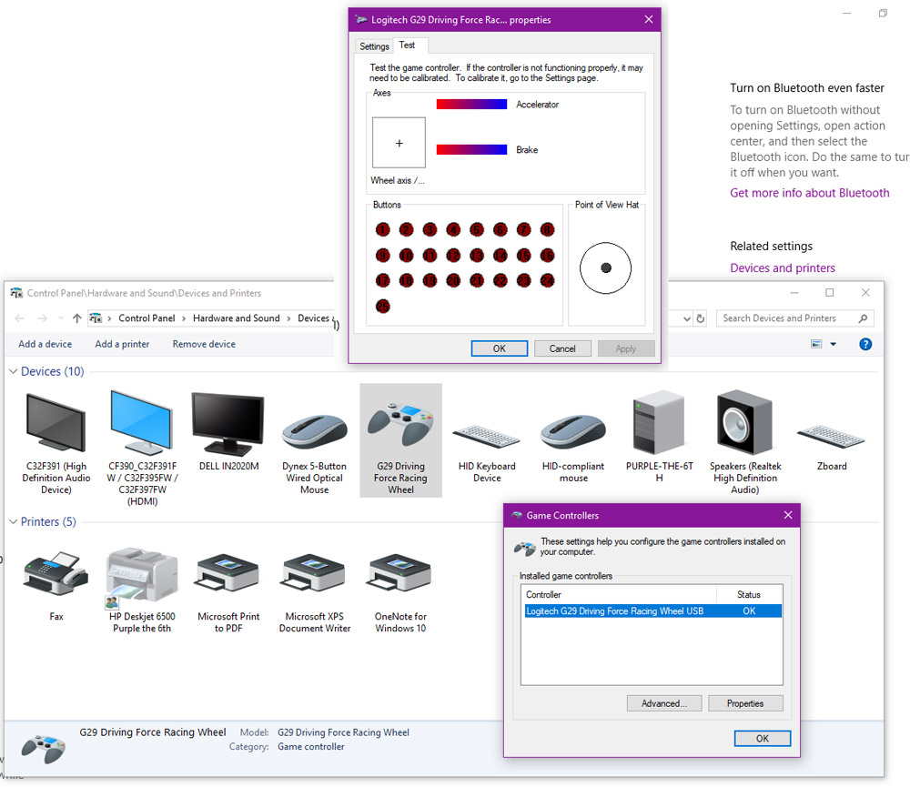This screenshot has height=787, width=910.
Task: Click Add a device
Action: (x=45, y=344)
